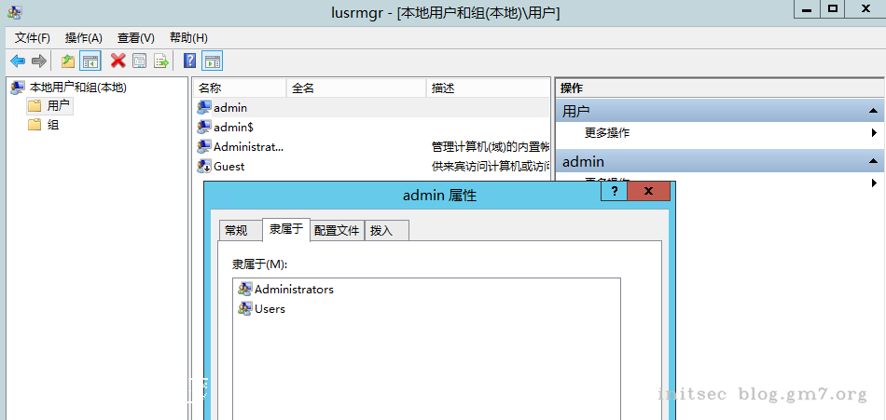Open Properties via the toolbar icon

[x=140, y=61]
